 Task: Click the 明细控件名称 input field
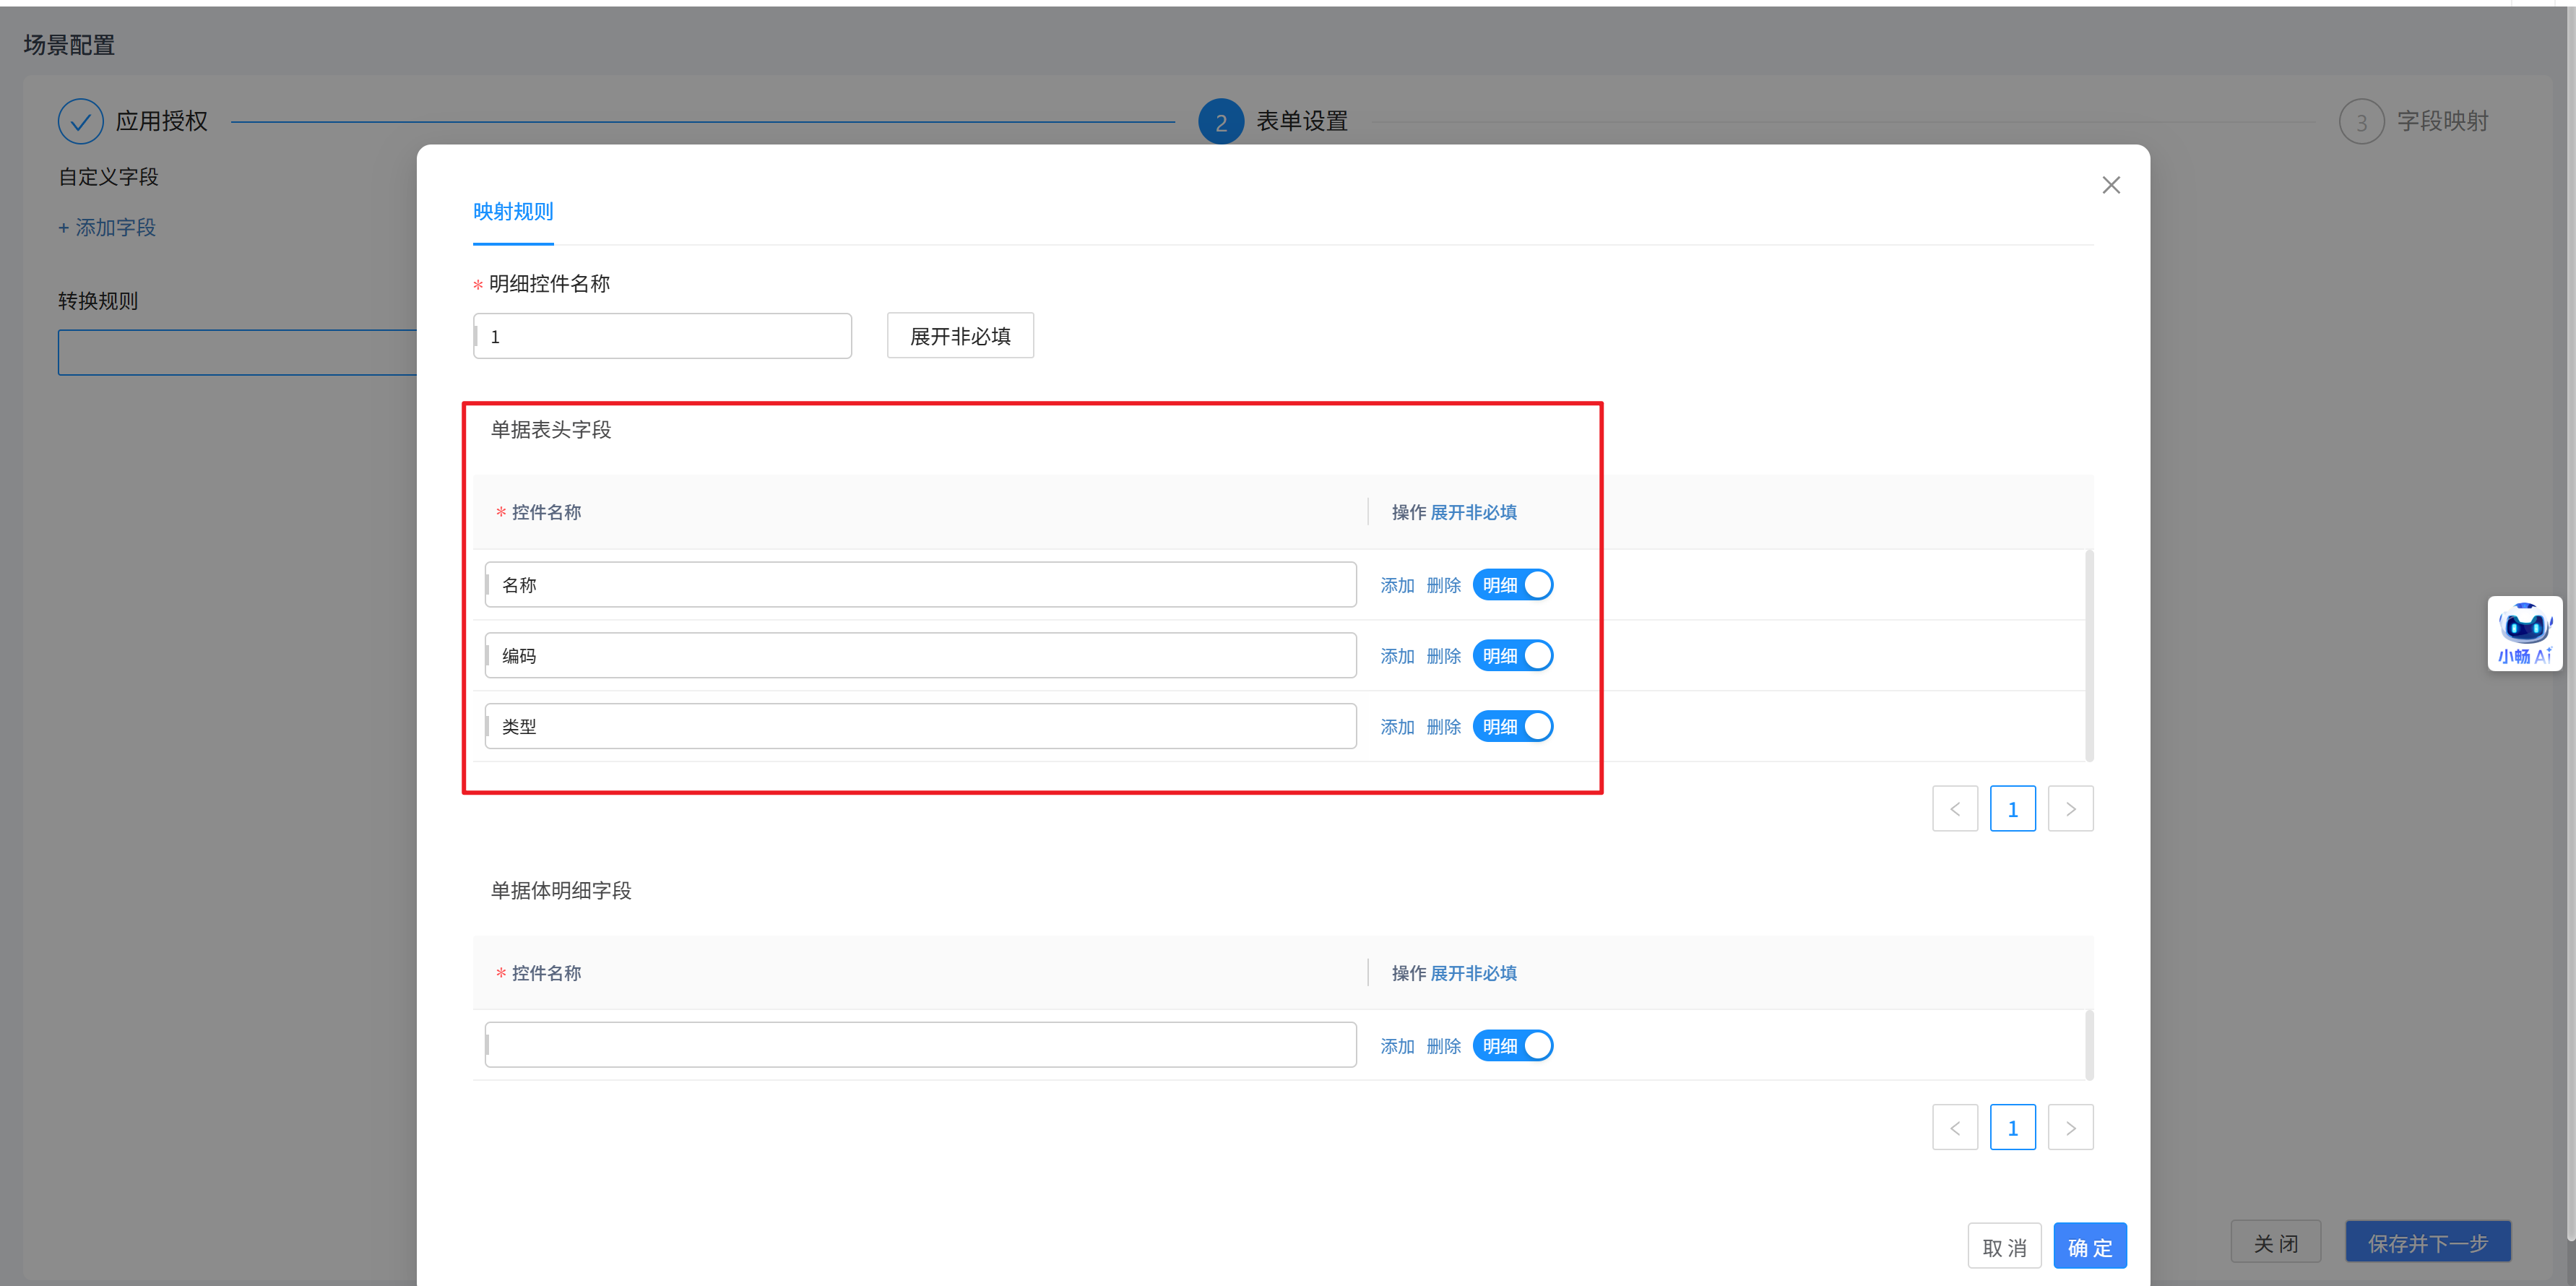[662, 336]
